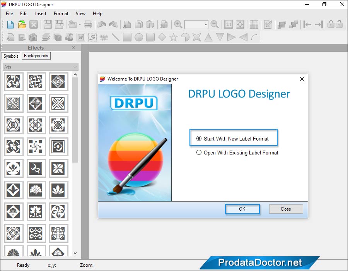Click the symbols panel scrollbar thumb
The image size is (348, 271).
(75, 120)
